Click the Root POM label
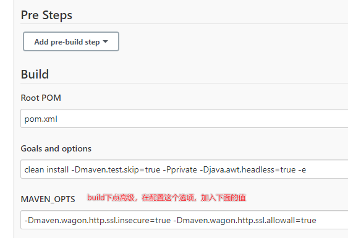This screenshot has height=238, width=348. [x=41, y=98]
